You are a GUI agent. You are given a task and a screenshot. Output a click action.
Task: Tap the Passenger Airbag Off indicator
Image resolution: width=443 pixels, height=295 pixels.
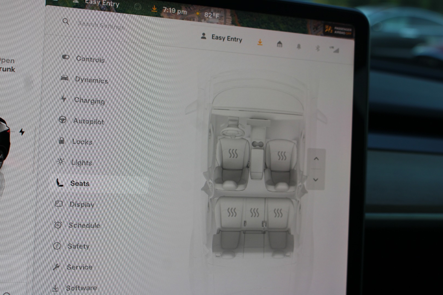point(338,30)
